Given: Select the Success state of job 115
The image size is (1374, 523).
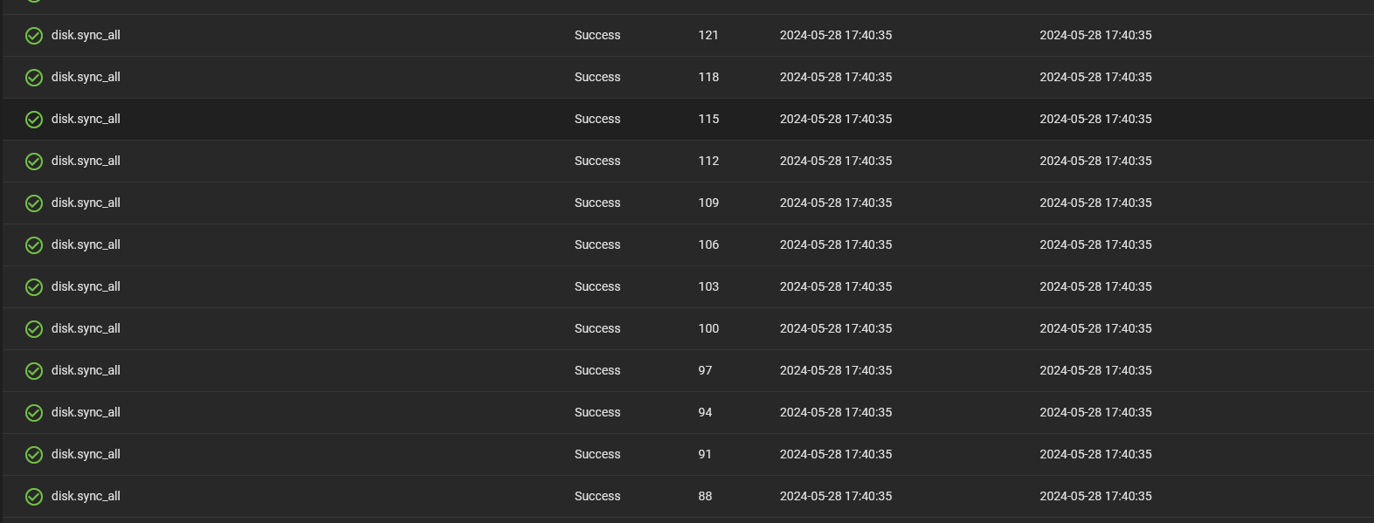Looking at the screenshot, I should 597,119.
